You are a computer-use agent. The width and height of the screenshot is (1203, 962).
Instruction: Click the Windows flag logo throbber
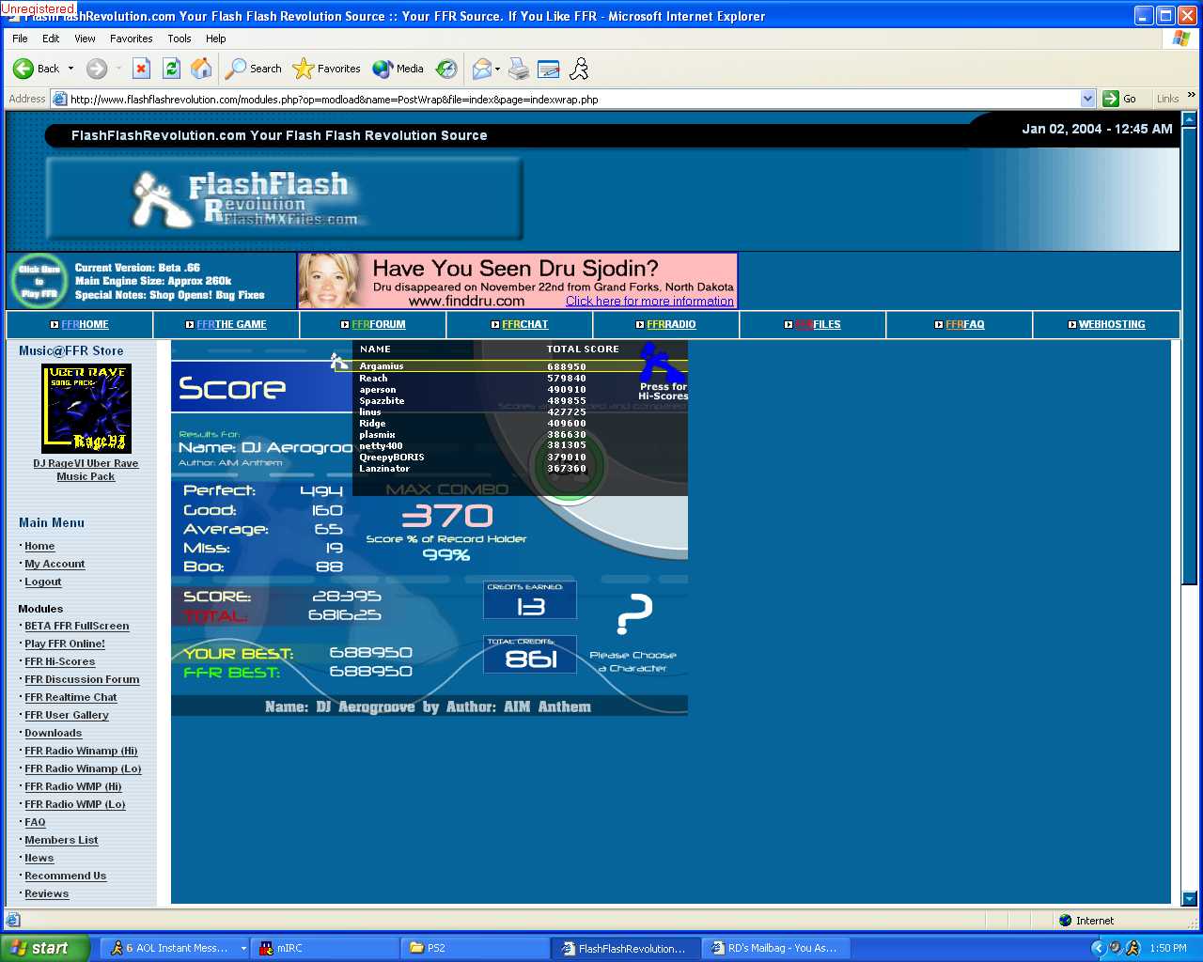click(1181, 39)
